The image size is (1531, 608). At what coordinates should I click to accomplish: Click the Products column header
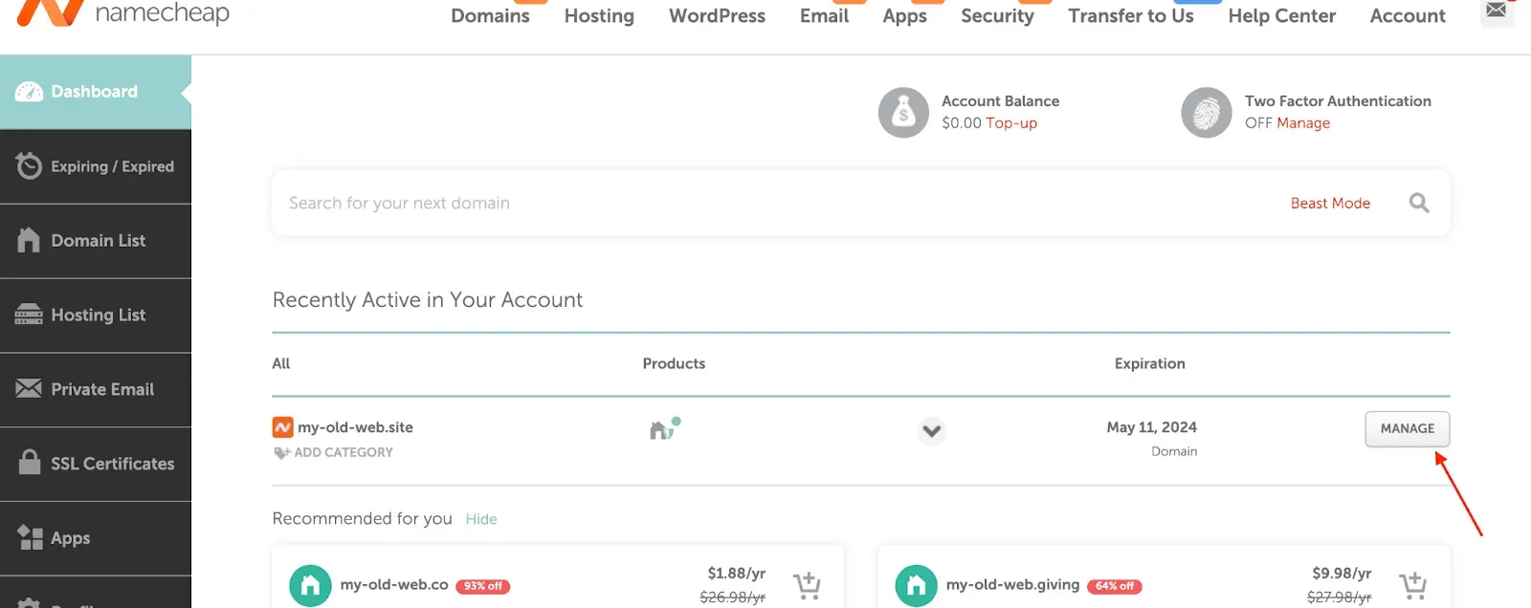(674, 363)
